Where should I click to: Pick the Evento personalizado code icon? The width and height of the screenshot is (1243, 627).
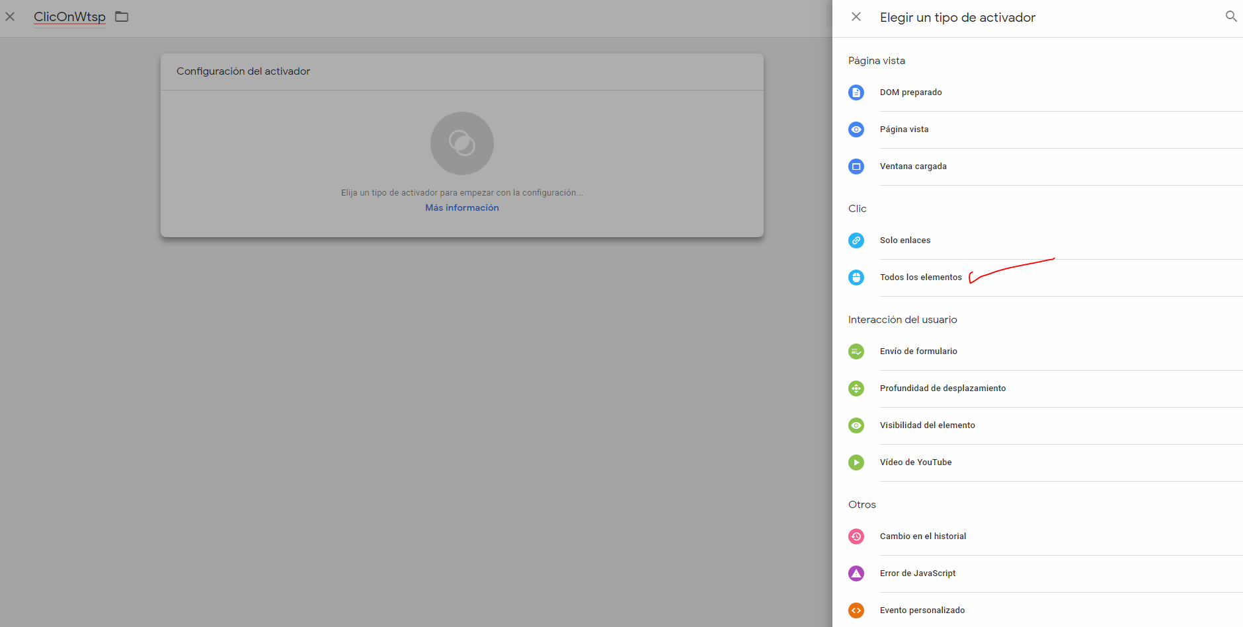coord(856,610)
